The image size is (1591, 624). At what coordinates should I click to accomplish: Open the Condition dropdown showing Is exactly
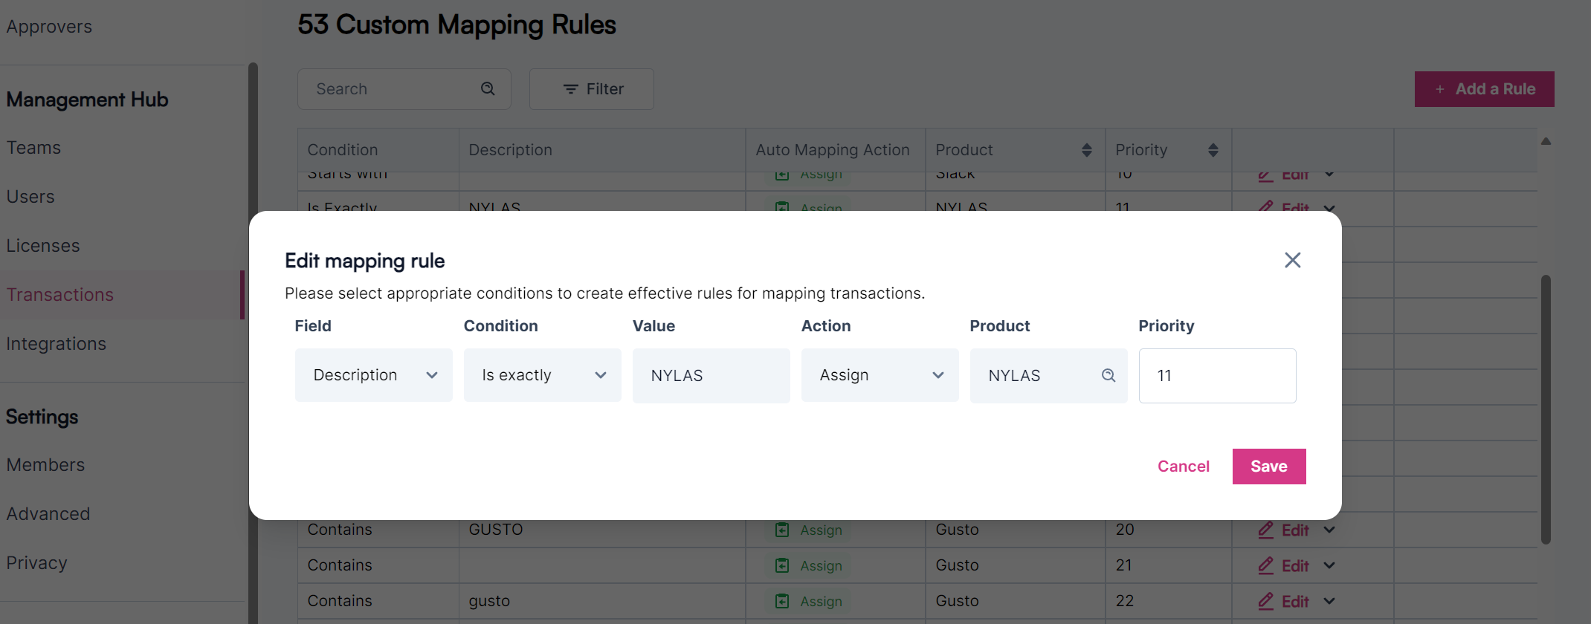(542, 375)
